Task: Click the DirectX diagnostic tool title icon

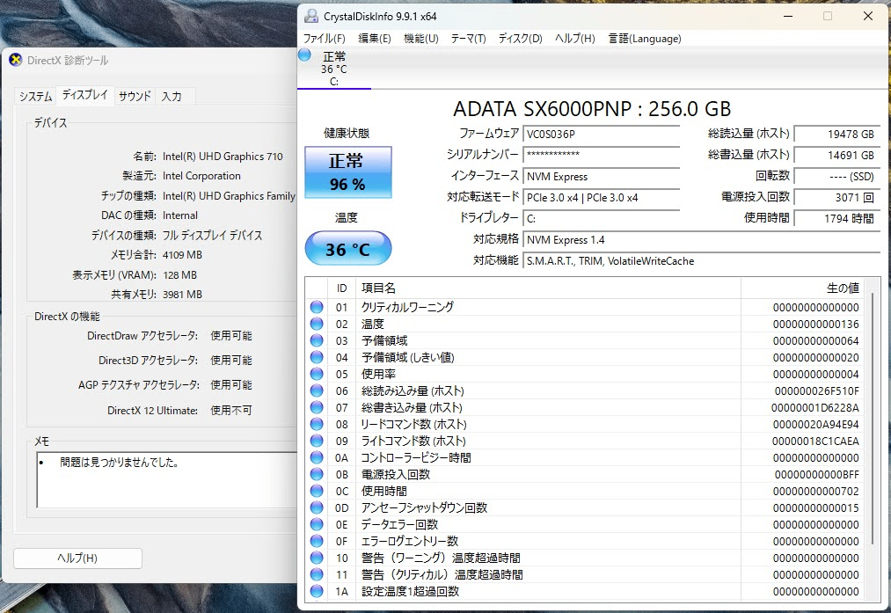Action: click(16, 60)
